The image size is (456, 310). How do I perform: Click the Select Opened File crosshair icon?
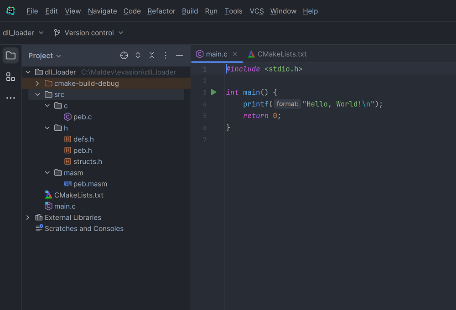coord(124,55)
